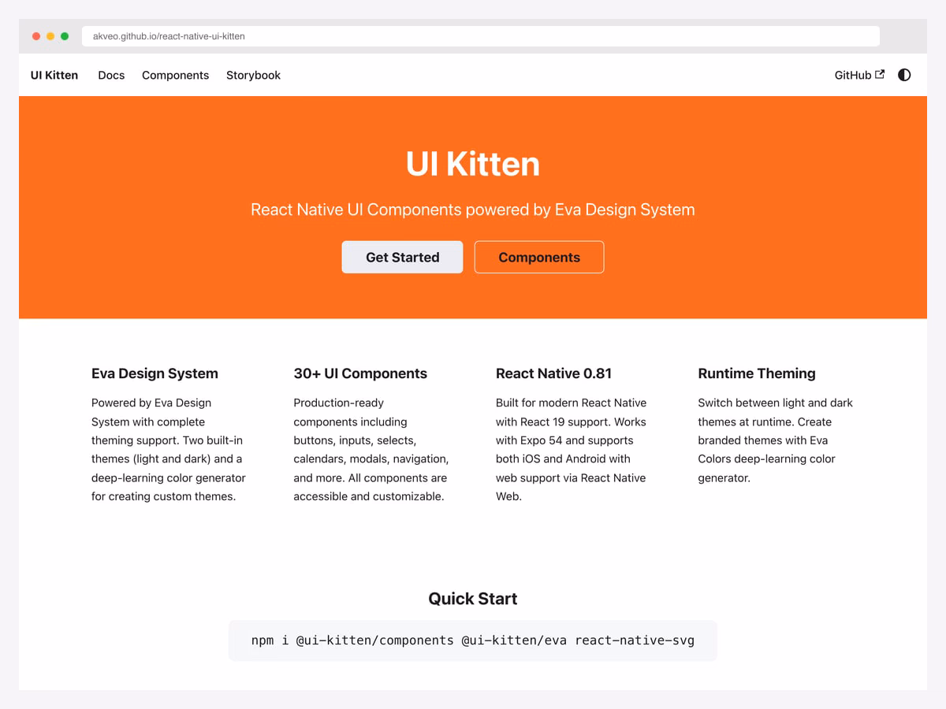The width and height of the screenshot is (946, 709).
Task: Click the 30+ UI Components heading
Action: coord(360,373)
